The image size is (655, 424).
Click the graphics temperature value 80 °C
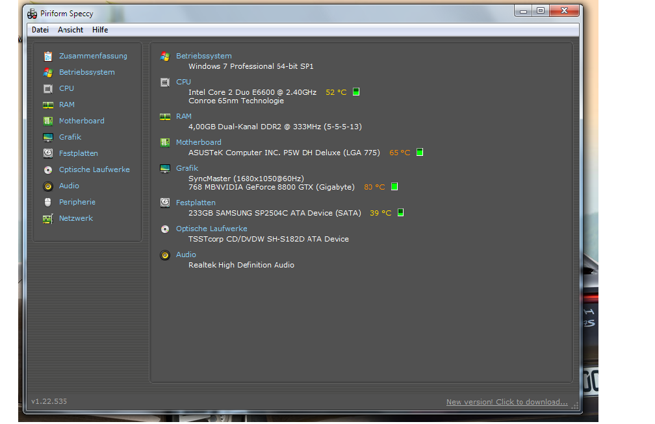tap(374, 187)
